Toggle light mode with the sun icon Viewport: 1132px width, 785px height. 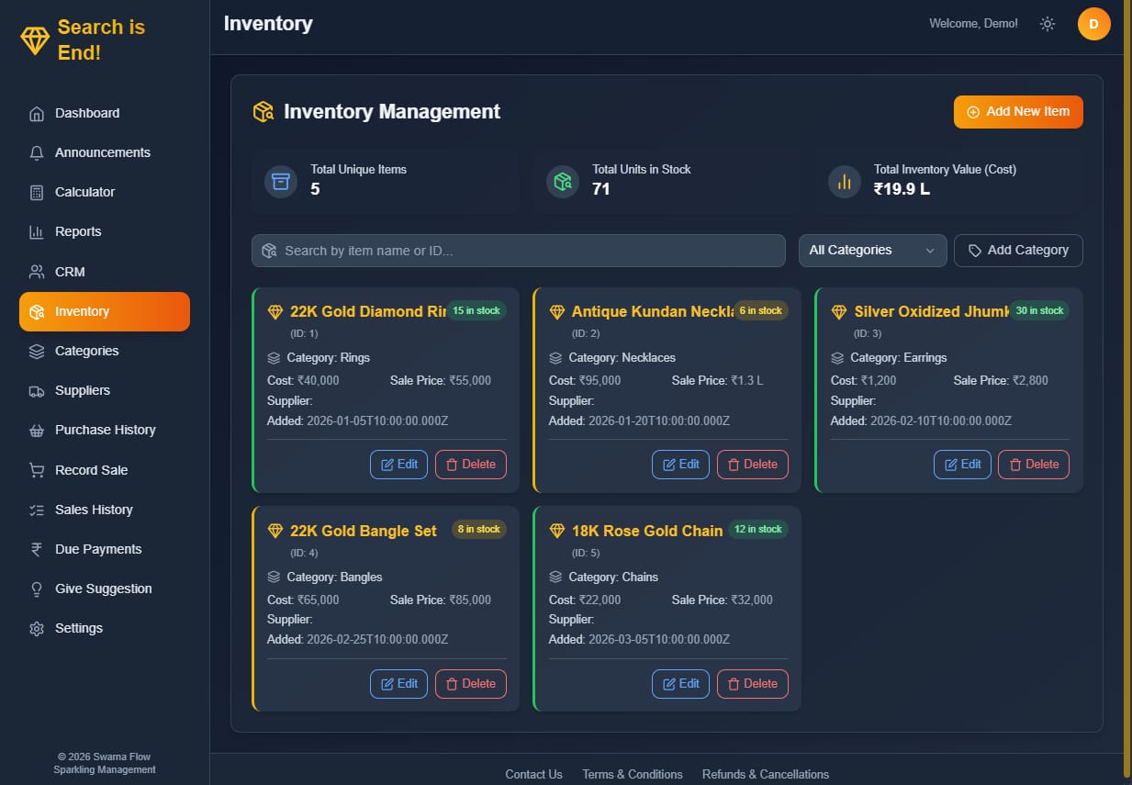pyautogui.click(x=1048, y=24)
